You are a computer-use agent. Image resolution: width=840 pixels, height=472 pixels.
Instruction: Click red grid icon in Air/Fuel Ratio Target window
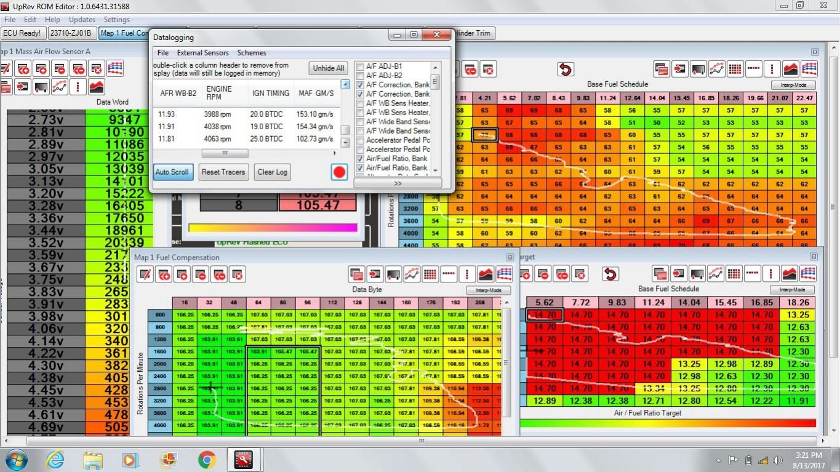point(734,274)
